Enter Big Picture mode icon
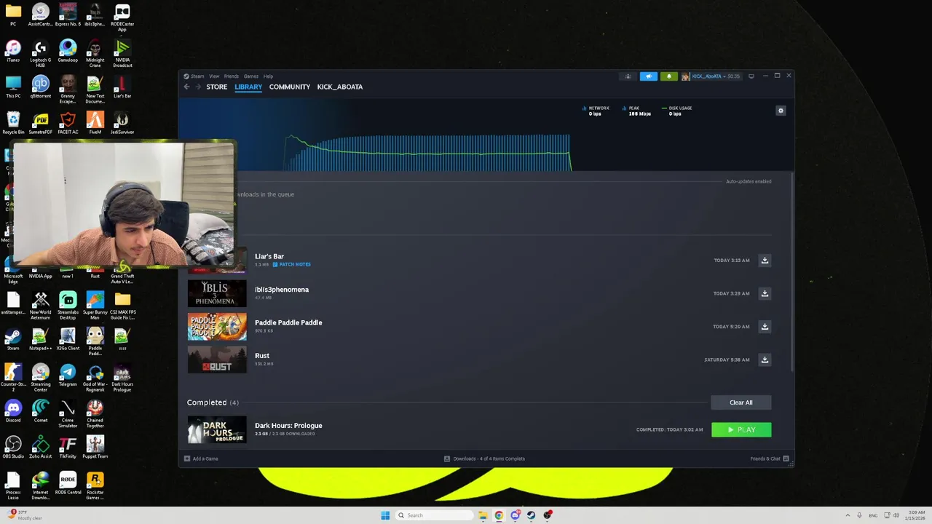This screenshot has height=524, width=932. coord(751,76)
